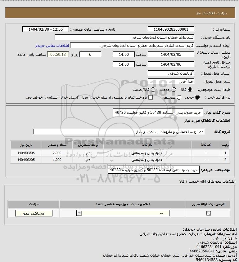Click the توضیحات خریدار text field
Viewport: 239px width, 262px height.
click(154, 170)
